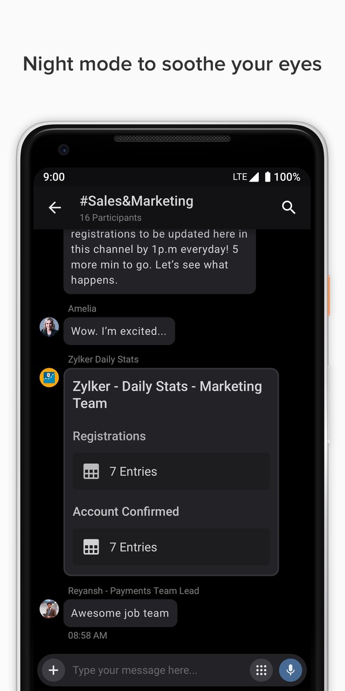Tap Reyansh's profile avatar
This screenshot has width=345, height=691.
[x=49, y=609]
